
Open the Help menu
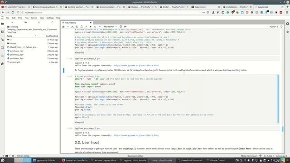click(x=58, y=18)
